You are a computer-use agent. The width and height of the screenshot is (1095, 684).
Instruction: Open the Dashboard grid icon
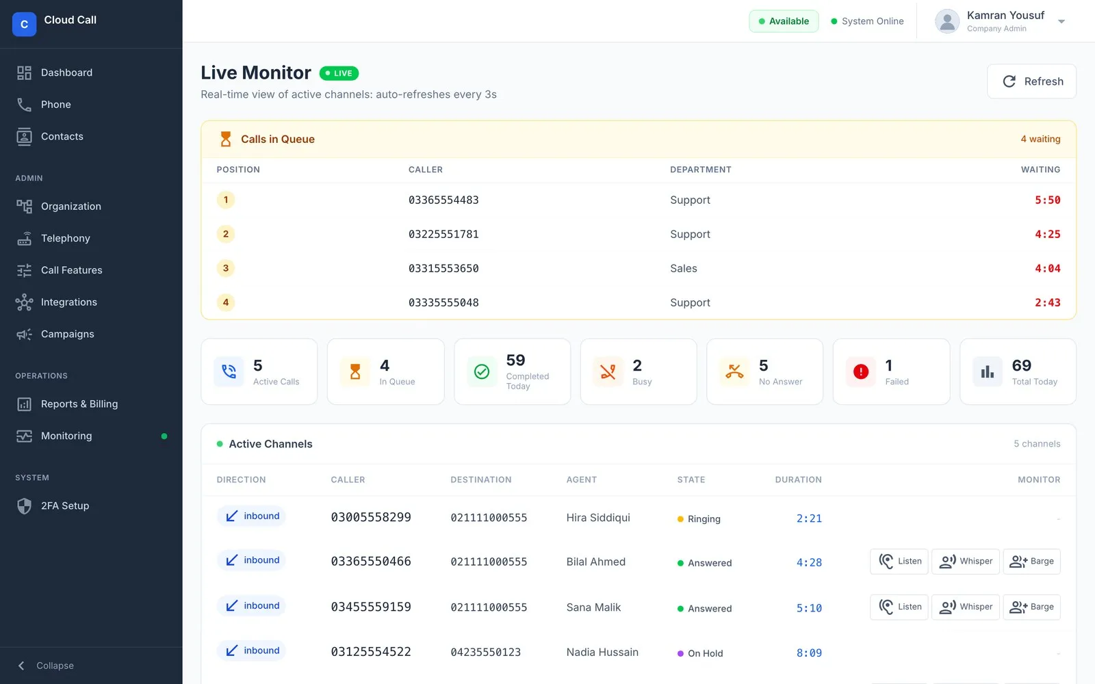[x=24, y=73]
